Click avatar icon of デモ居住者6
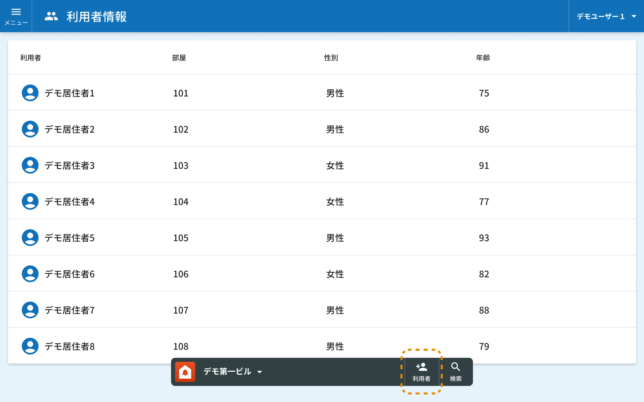644x402 pixels. coord(30,274)
